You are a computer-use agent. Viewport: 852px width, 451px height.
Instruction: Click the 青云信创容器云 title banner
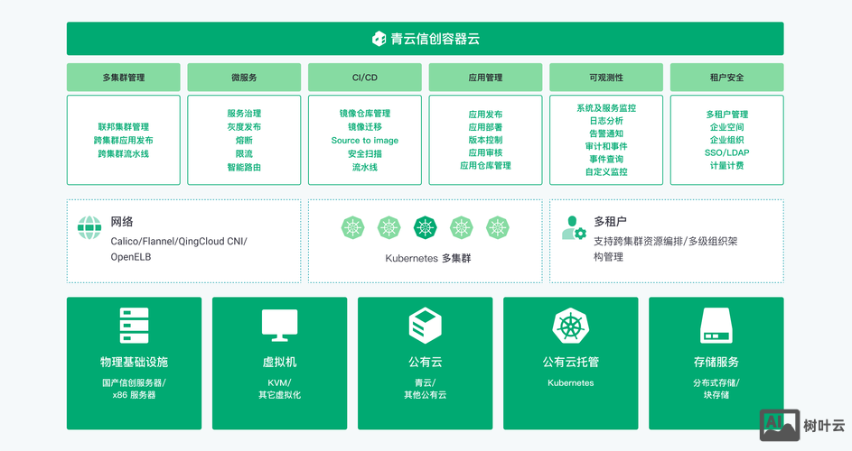point(425,39)
